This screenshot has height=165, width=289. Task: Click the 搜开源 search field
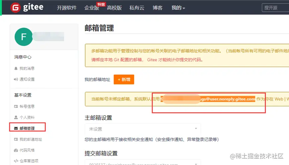pyautogui.click(x=275, y=8)
